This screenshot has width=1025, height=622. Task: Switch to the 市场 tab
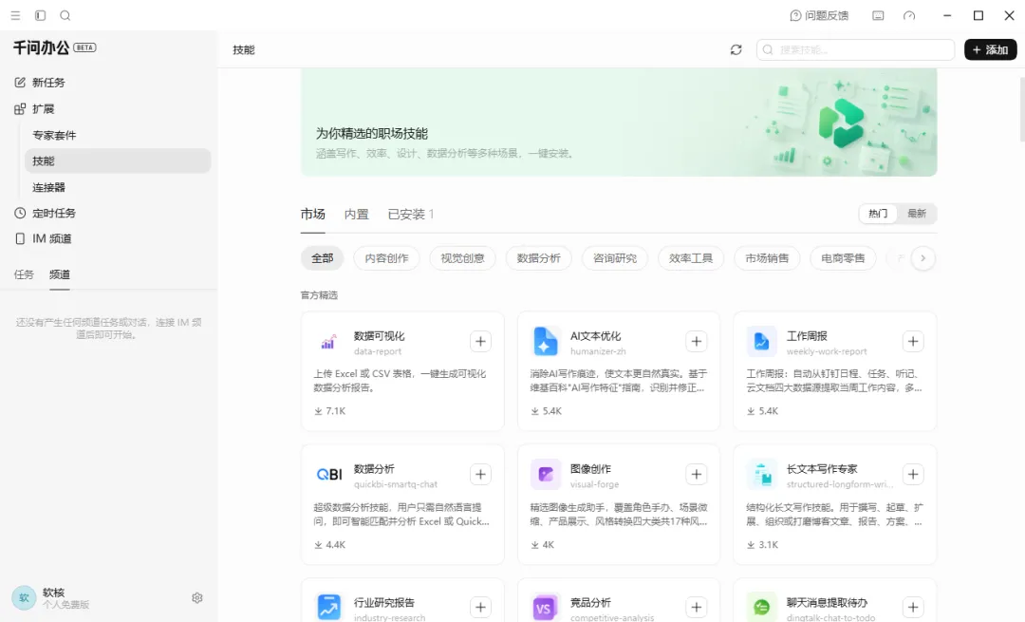312,214
